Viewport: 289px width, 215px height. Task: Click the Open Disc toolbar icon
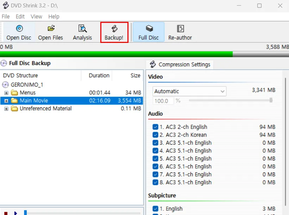click(19, 29)
